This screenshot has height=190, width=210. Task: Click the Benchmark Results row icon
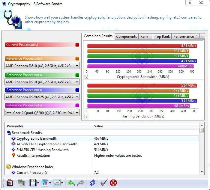click(x=9, y=132)
